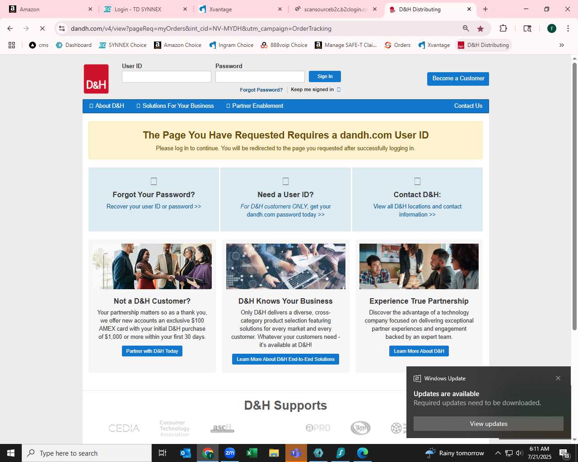Dismiss the Windows Update notification
The image size is (578, 462).
[x=558, y=378]
